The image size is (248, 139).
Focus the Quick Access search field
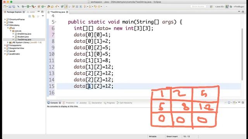click(198, 7)
